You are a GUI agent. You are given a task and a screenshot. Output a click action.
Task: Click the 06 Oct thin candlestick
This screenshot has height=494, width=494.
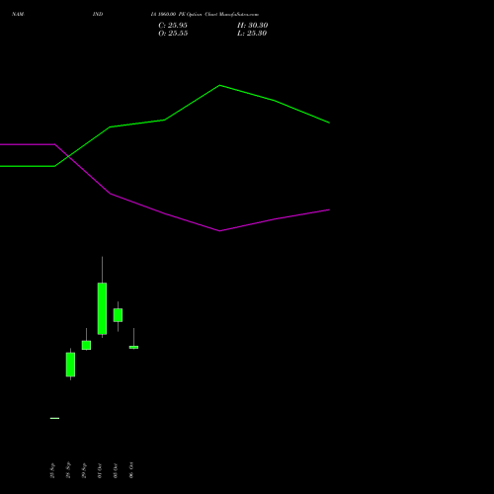(133, 347)
